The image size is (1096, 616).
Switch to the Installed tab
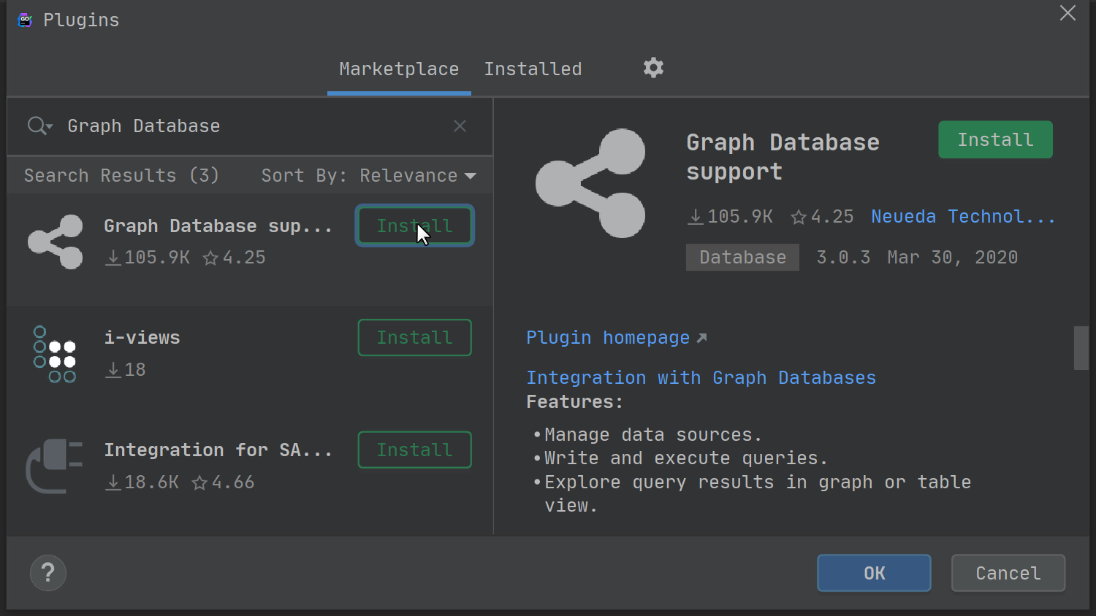pos(533,69)
